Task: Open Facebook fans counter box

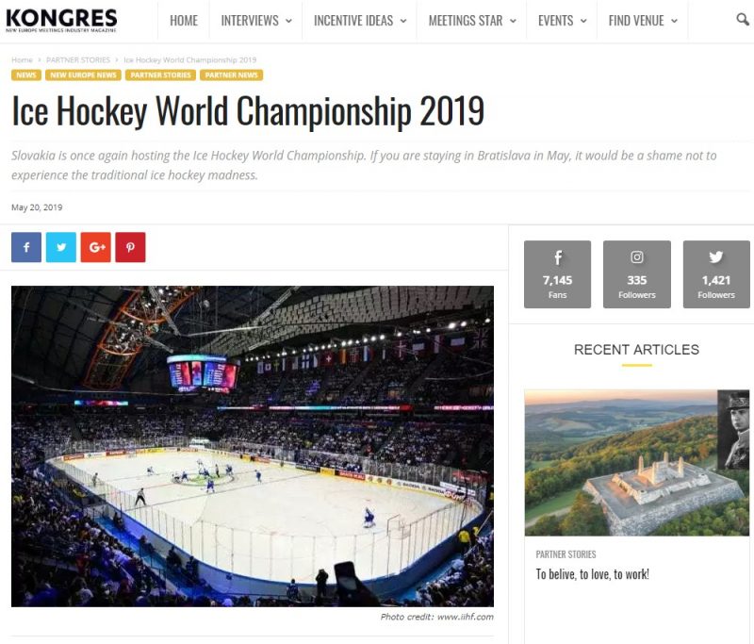Action: click(557, 274)
